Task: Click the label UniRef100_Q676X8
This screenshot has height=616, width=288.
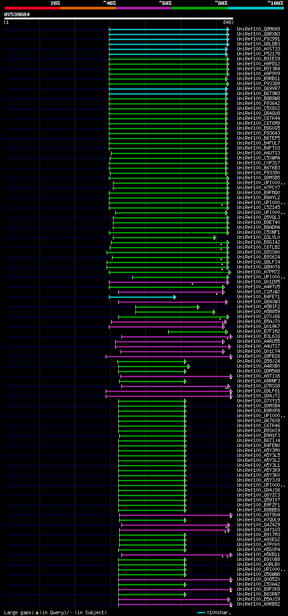Action: click(258, 421)
